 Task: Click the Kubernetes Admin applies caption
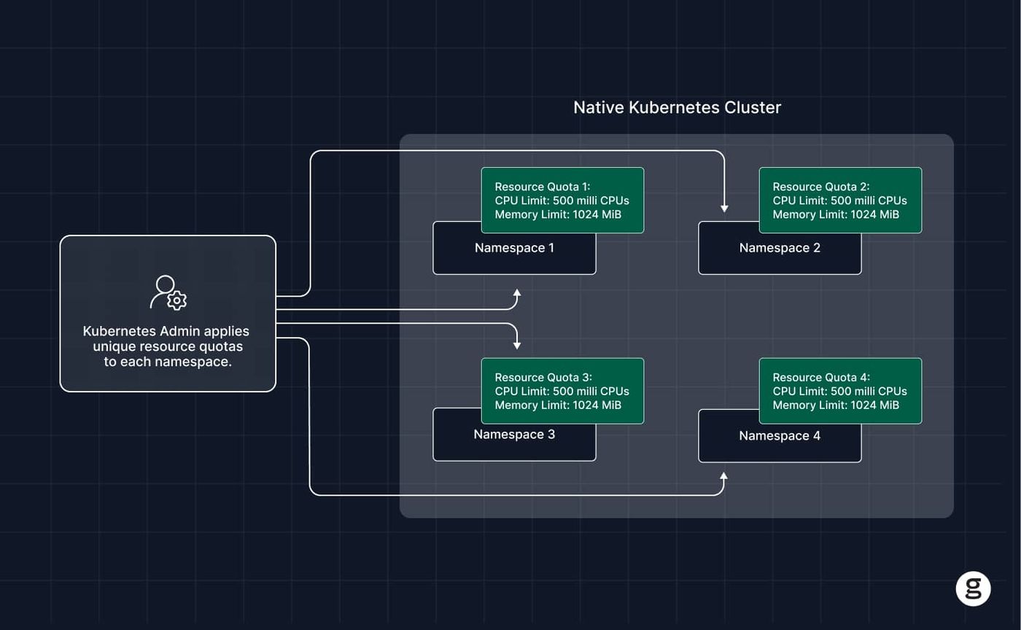tap(167, 346)
